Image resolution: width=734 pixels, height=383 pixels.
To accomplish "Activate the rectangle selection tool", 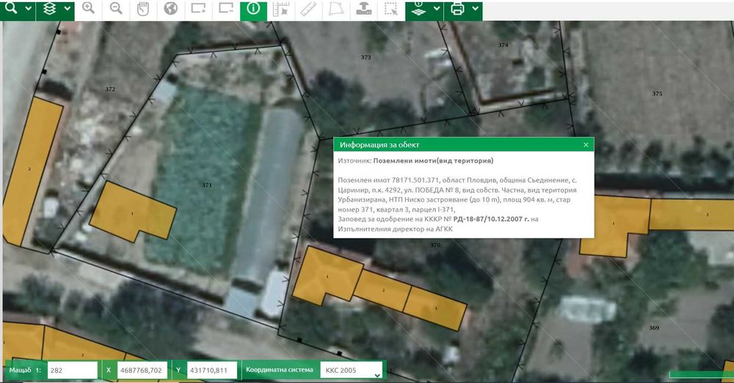I will click(391, 9).
